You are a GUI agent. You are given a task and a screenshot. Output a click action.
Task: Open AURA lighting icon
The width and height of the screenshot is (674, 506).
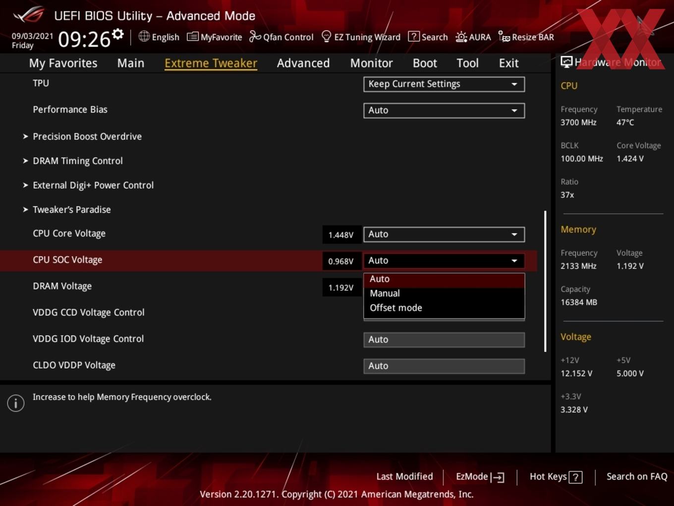tap(461, 37)
